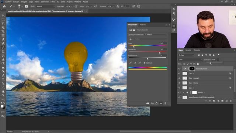Hide the Capa 1 layer
Image resolution: width=236 pixels, height=133 pixels.
(x=180, y=88)
